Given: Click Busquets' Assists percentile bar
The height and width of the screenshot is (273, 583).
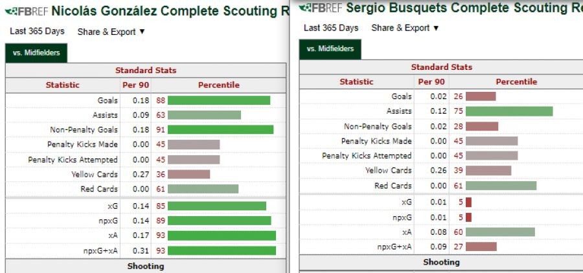Looking at the screenshot, I should pos(509,111).
